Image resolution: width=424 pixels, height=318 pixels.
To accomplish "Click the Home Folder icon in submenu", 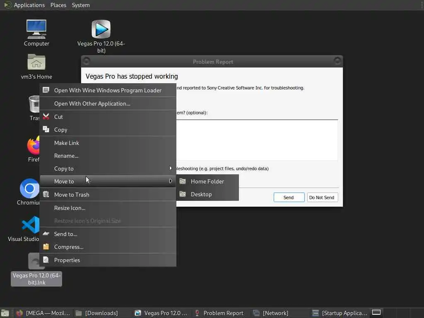I will tap(183, 181).
